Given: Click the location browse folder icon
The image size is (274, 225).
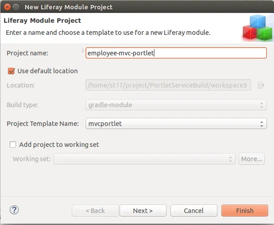Looking at the screenshot, I should coord(261,85).
